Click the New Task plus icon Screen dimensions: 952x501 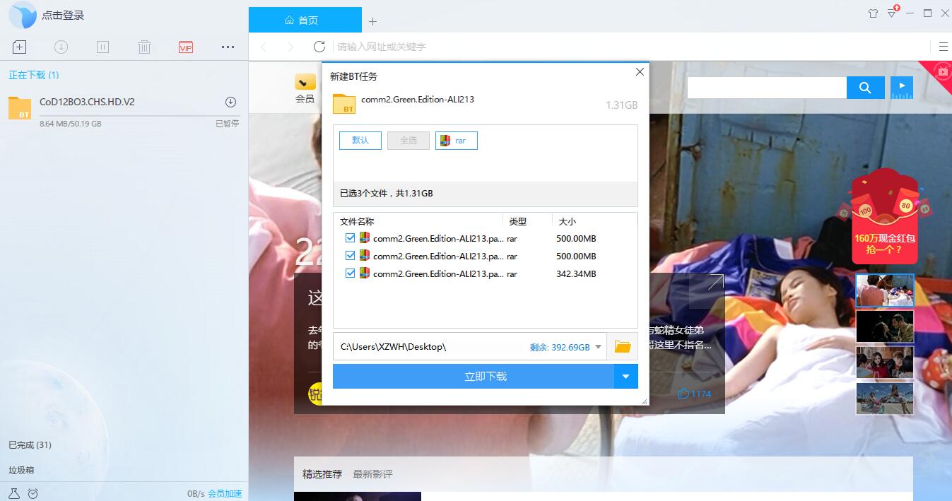[x=19, y=47]
